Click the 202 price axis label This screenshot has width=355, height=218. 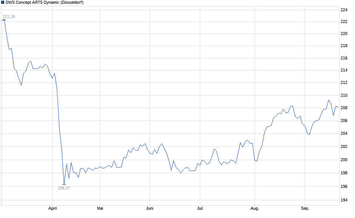(344, 147)
